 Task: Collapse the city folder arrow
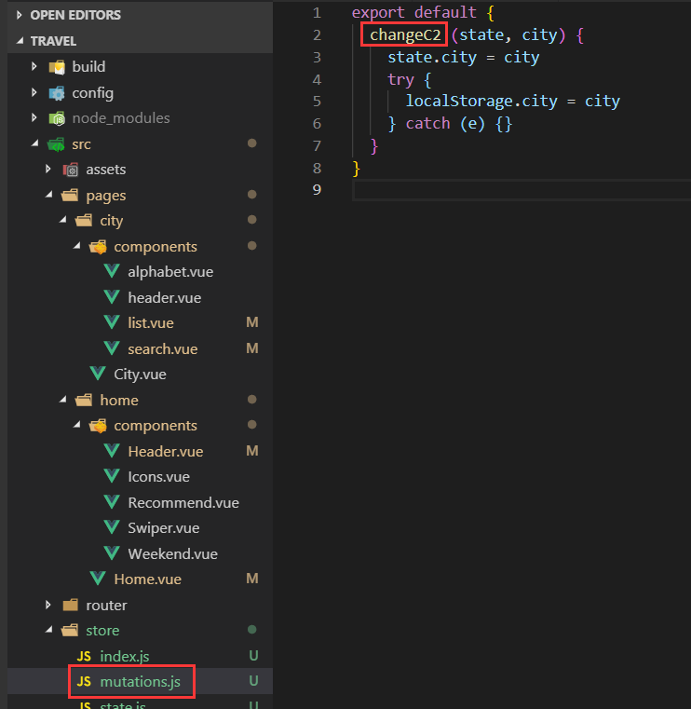coord(62,220)
